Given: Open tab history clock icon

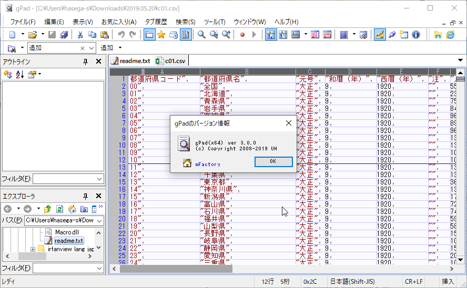Looking at the screenshot, I should pos(174,35).
